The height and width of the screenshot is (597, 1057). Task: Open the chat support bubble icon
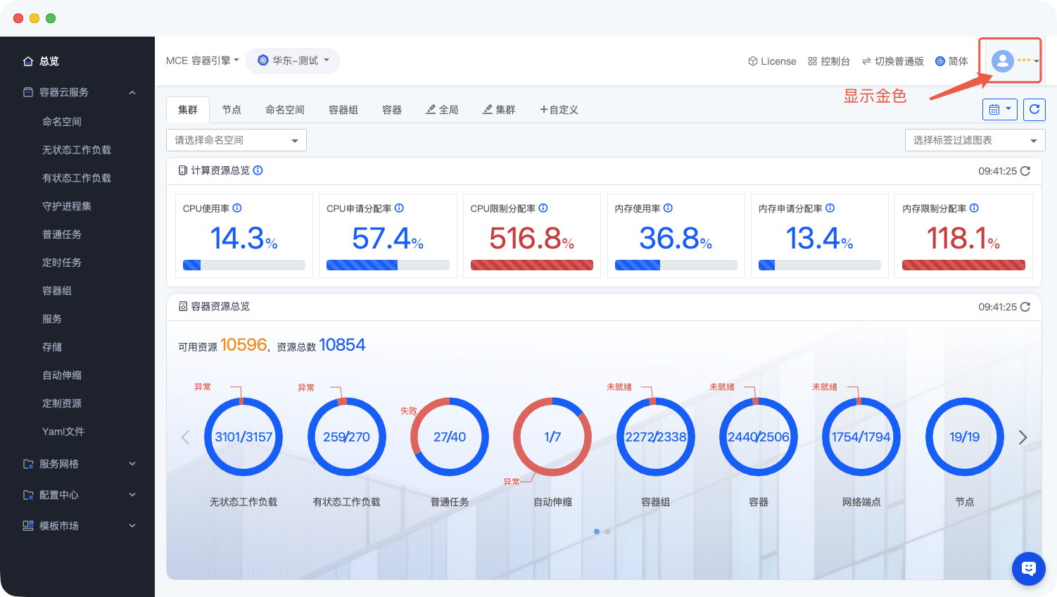1028,568
